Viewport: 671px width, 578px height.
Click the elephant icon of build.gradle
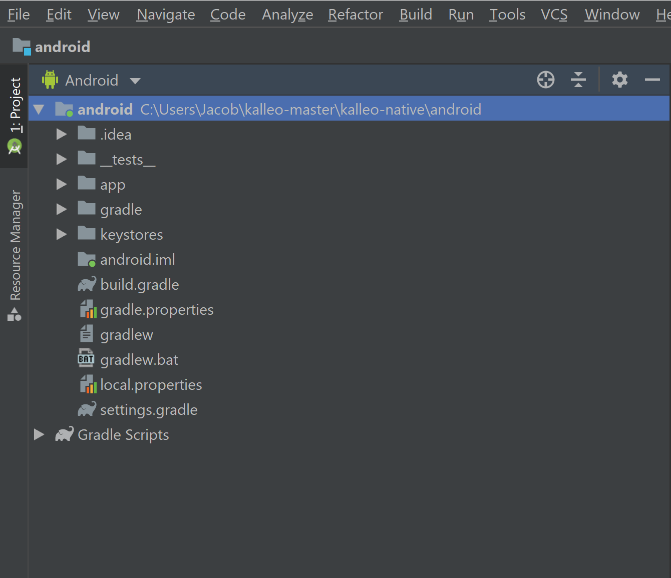(87, 284)
